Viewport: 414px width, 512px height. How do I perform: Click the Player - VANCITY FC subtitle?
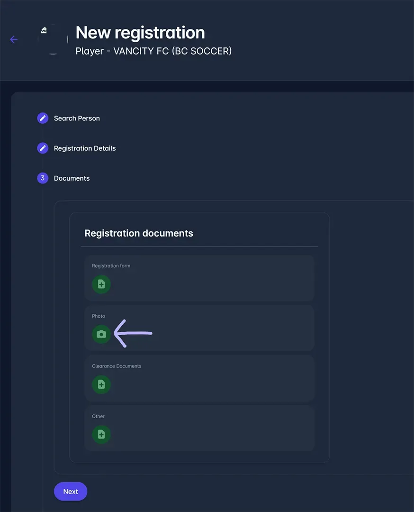(153, 51)
